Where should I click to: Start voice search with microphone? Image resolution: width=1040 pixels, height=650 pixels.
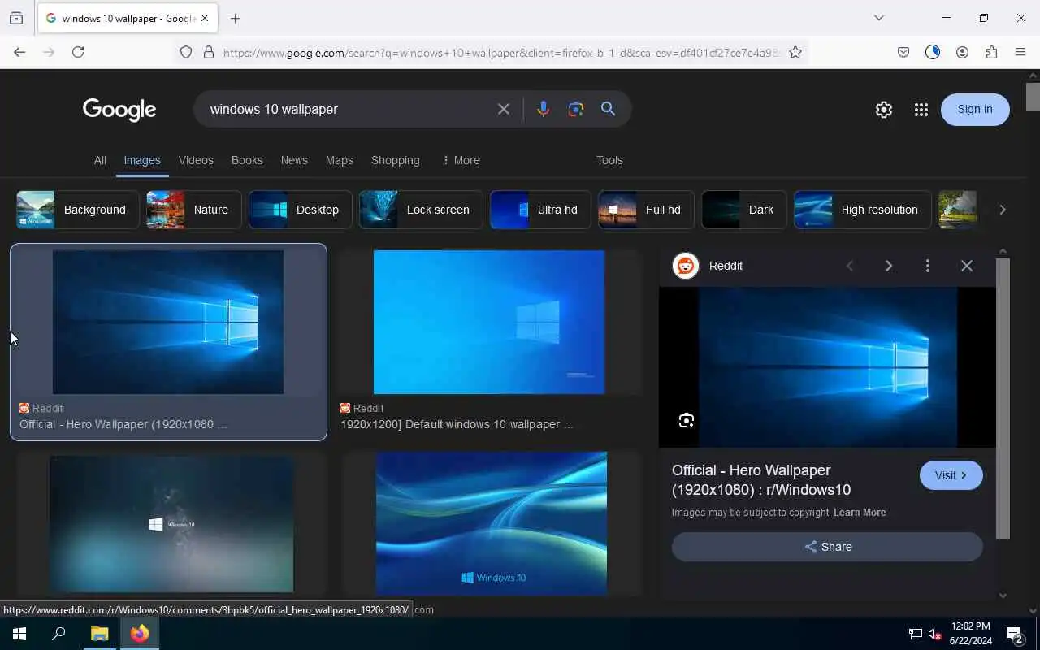543,109
